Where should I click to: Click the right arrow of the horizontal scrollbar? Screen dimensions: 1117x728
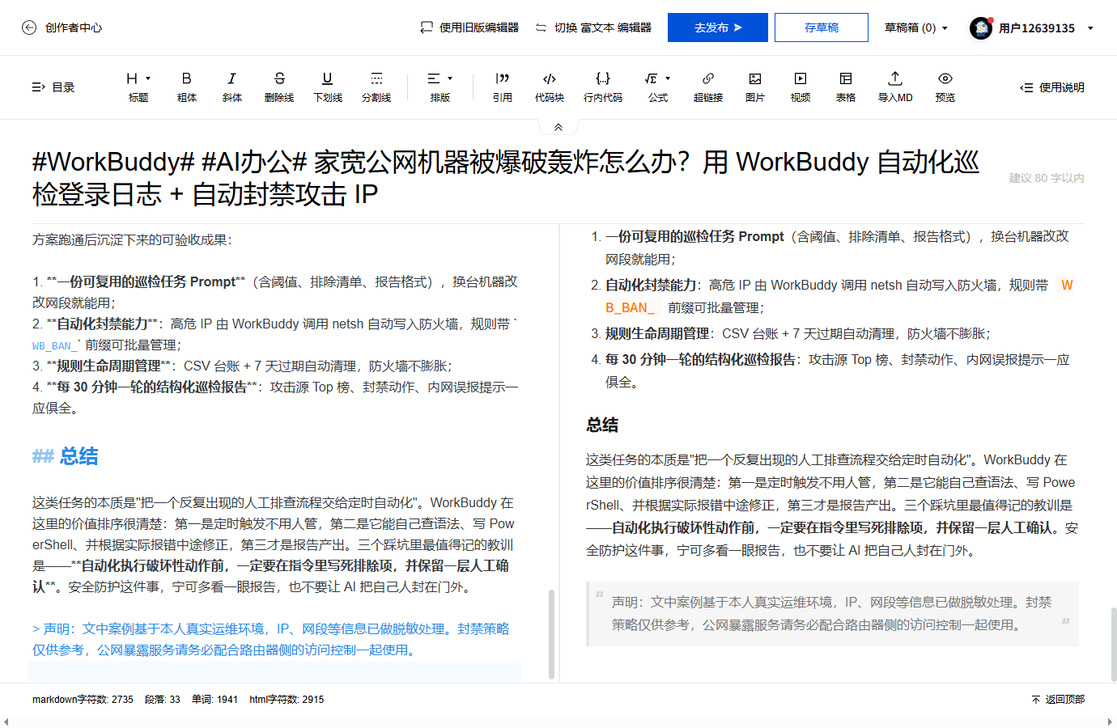1111,722
